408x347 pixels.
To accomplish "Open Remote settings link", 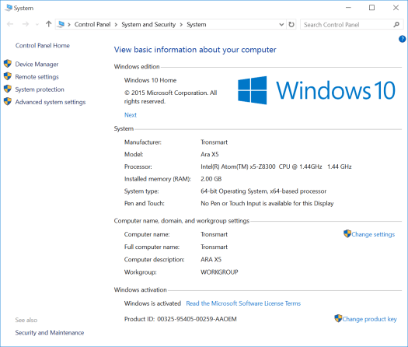I will 37,77.
